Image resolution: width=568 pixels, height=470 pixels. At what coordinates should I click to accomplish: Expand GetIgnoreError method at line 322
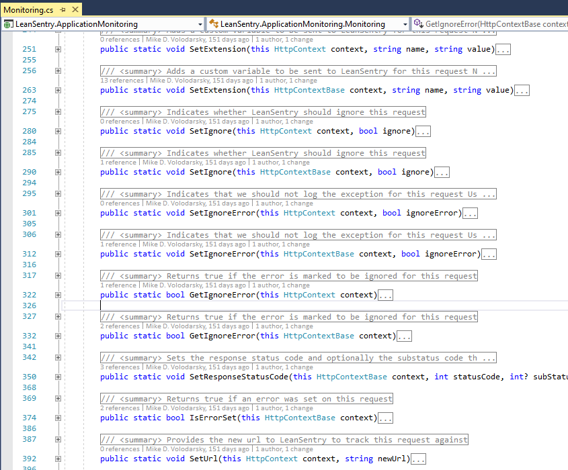pyautogui.click(x=58, y=295)
